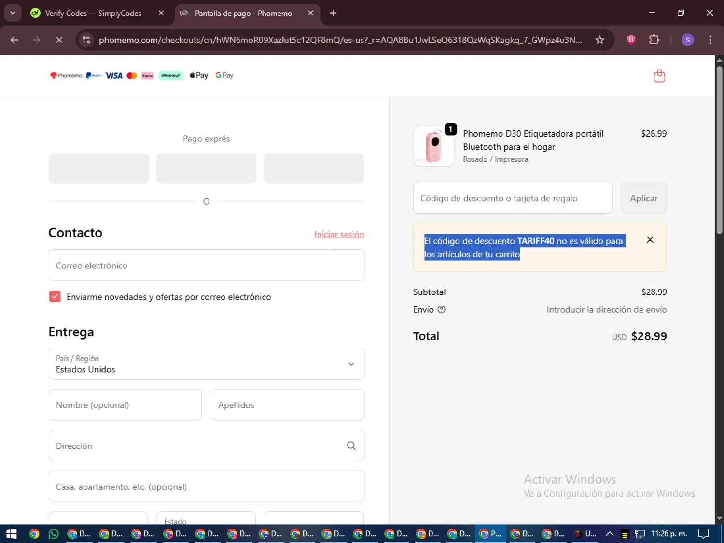Focus the Correo electrónico field
The width and height of the screenshot is (724, 543).
click(x=207, y=265)
